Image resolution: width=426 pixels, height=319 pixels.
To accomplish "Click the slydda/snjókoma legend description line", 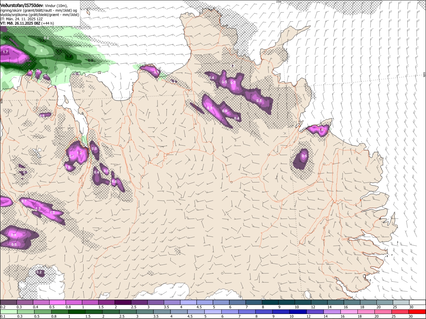I will tap(40, 15).
